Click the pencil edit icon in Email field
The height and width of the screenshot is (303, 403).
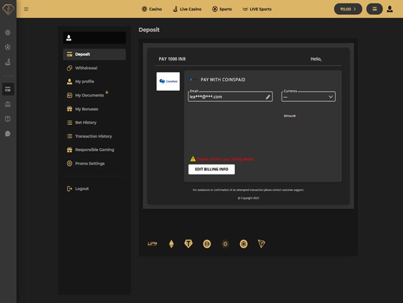[268, 97]
